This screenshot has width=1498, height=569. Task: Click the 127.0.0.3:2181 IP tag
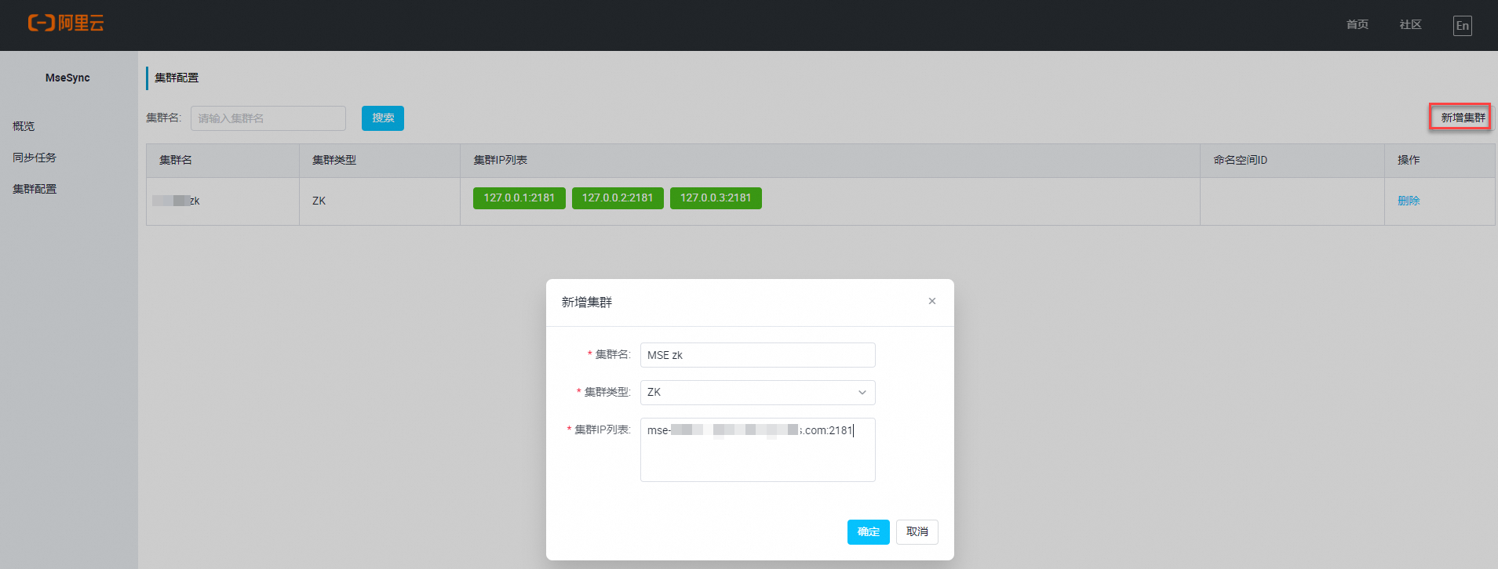pos(716,198)
